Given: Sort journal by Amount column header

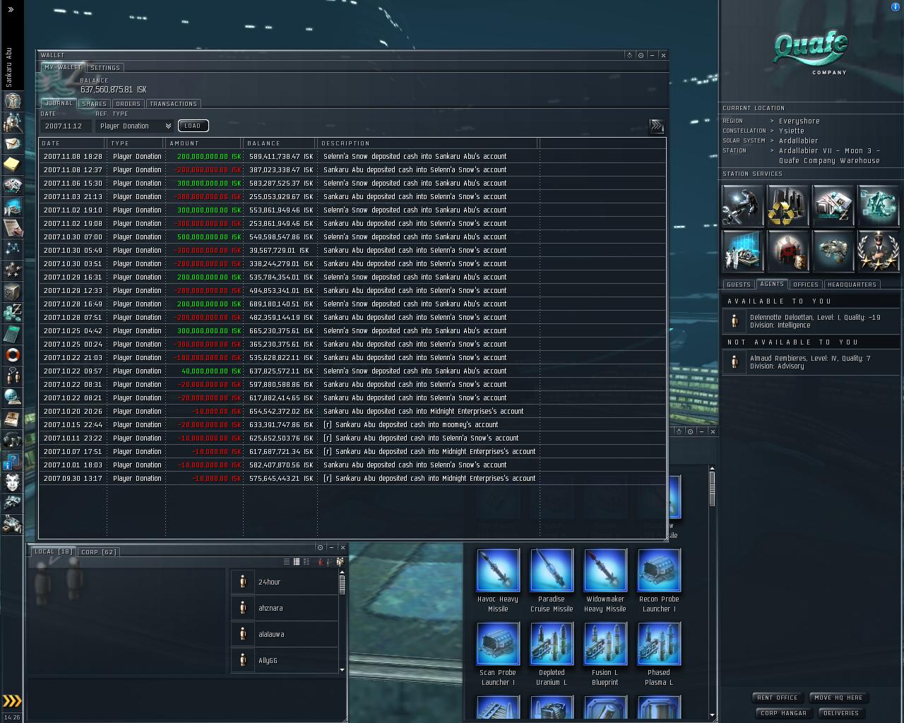Looking at the screenshot, I should coord(205,143).
